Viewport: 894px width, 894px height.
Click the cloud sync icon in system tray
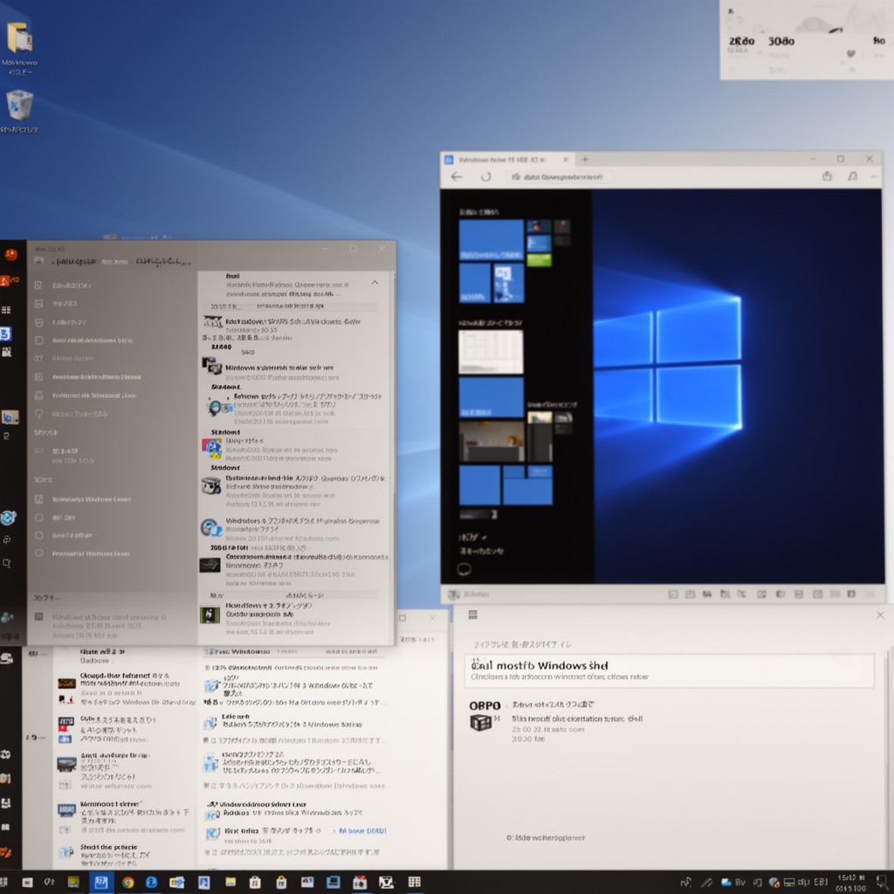tap(726, 883)
